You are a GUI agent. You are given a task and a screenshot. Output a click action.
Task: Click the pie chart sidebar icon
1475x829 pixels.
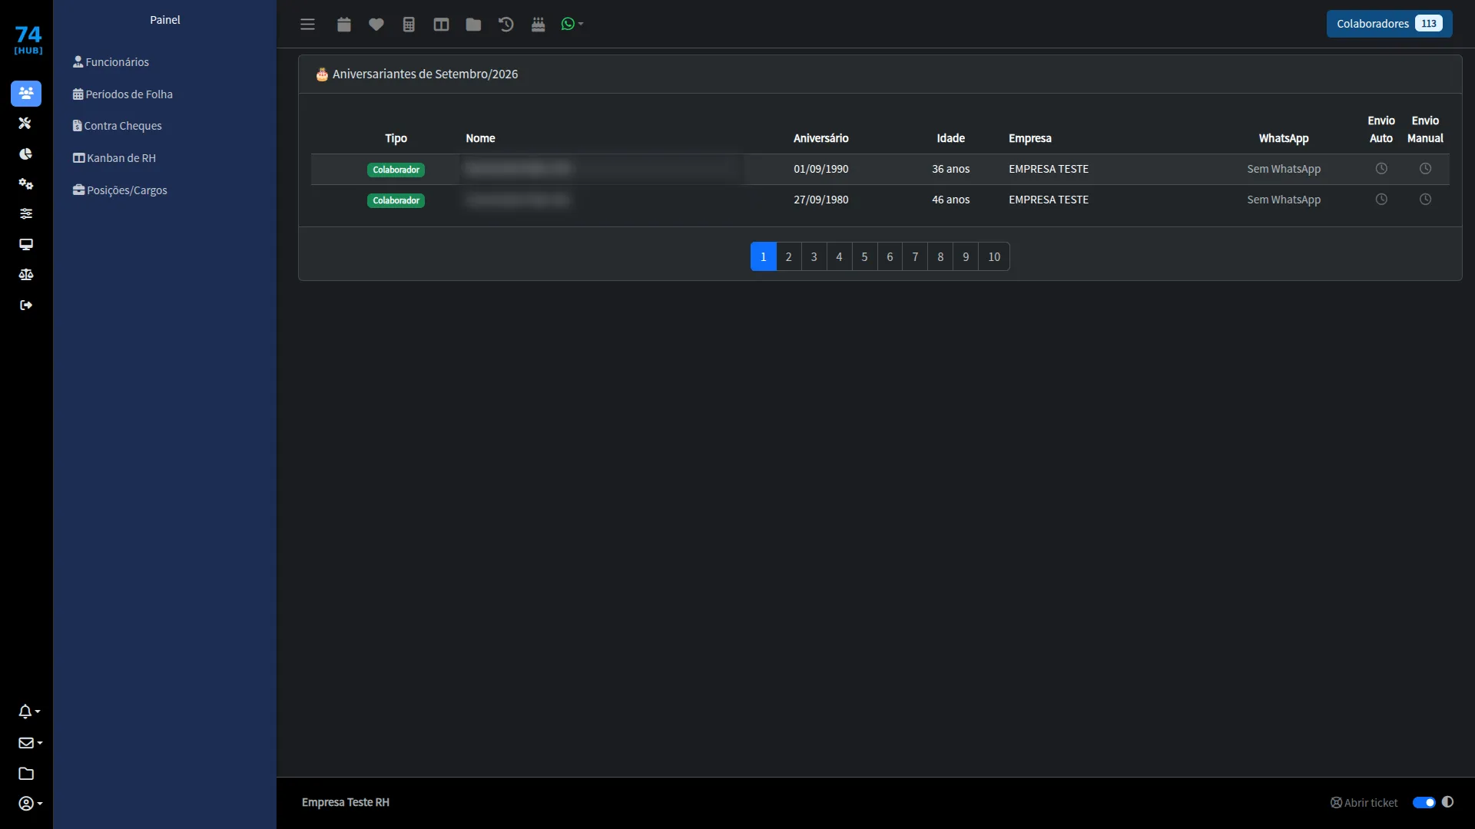(x=26, y=154)
